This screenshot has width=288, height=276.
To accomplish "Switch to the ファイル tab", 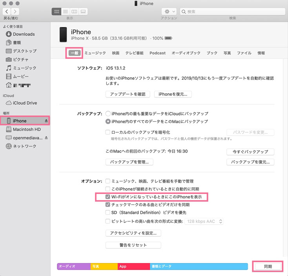I will point(244,53).
